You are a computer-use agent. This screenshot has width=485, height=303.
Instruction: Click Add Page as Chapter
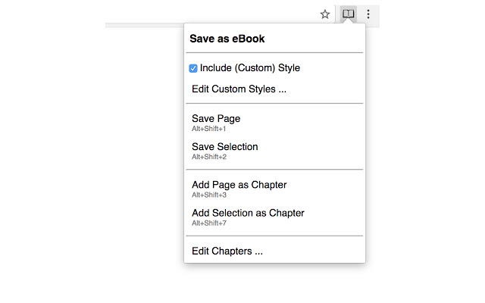239,185
